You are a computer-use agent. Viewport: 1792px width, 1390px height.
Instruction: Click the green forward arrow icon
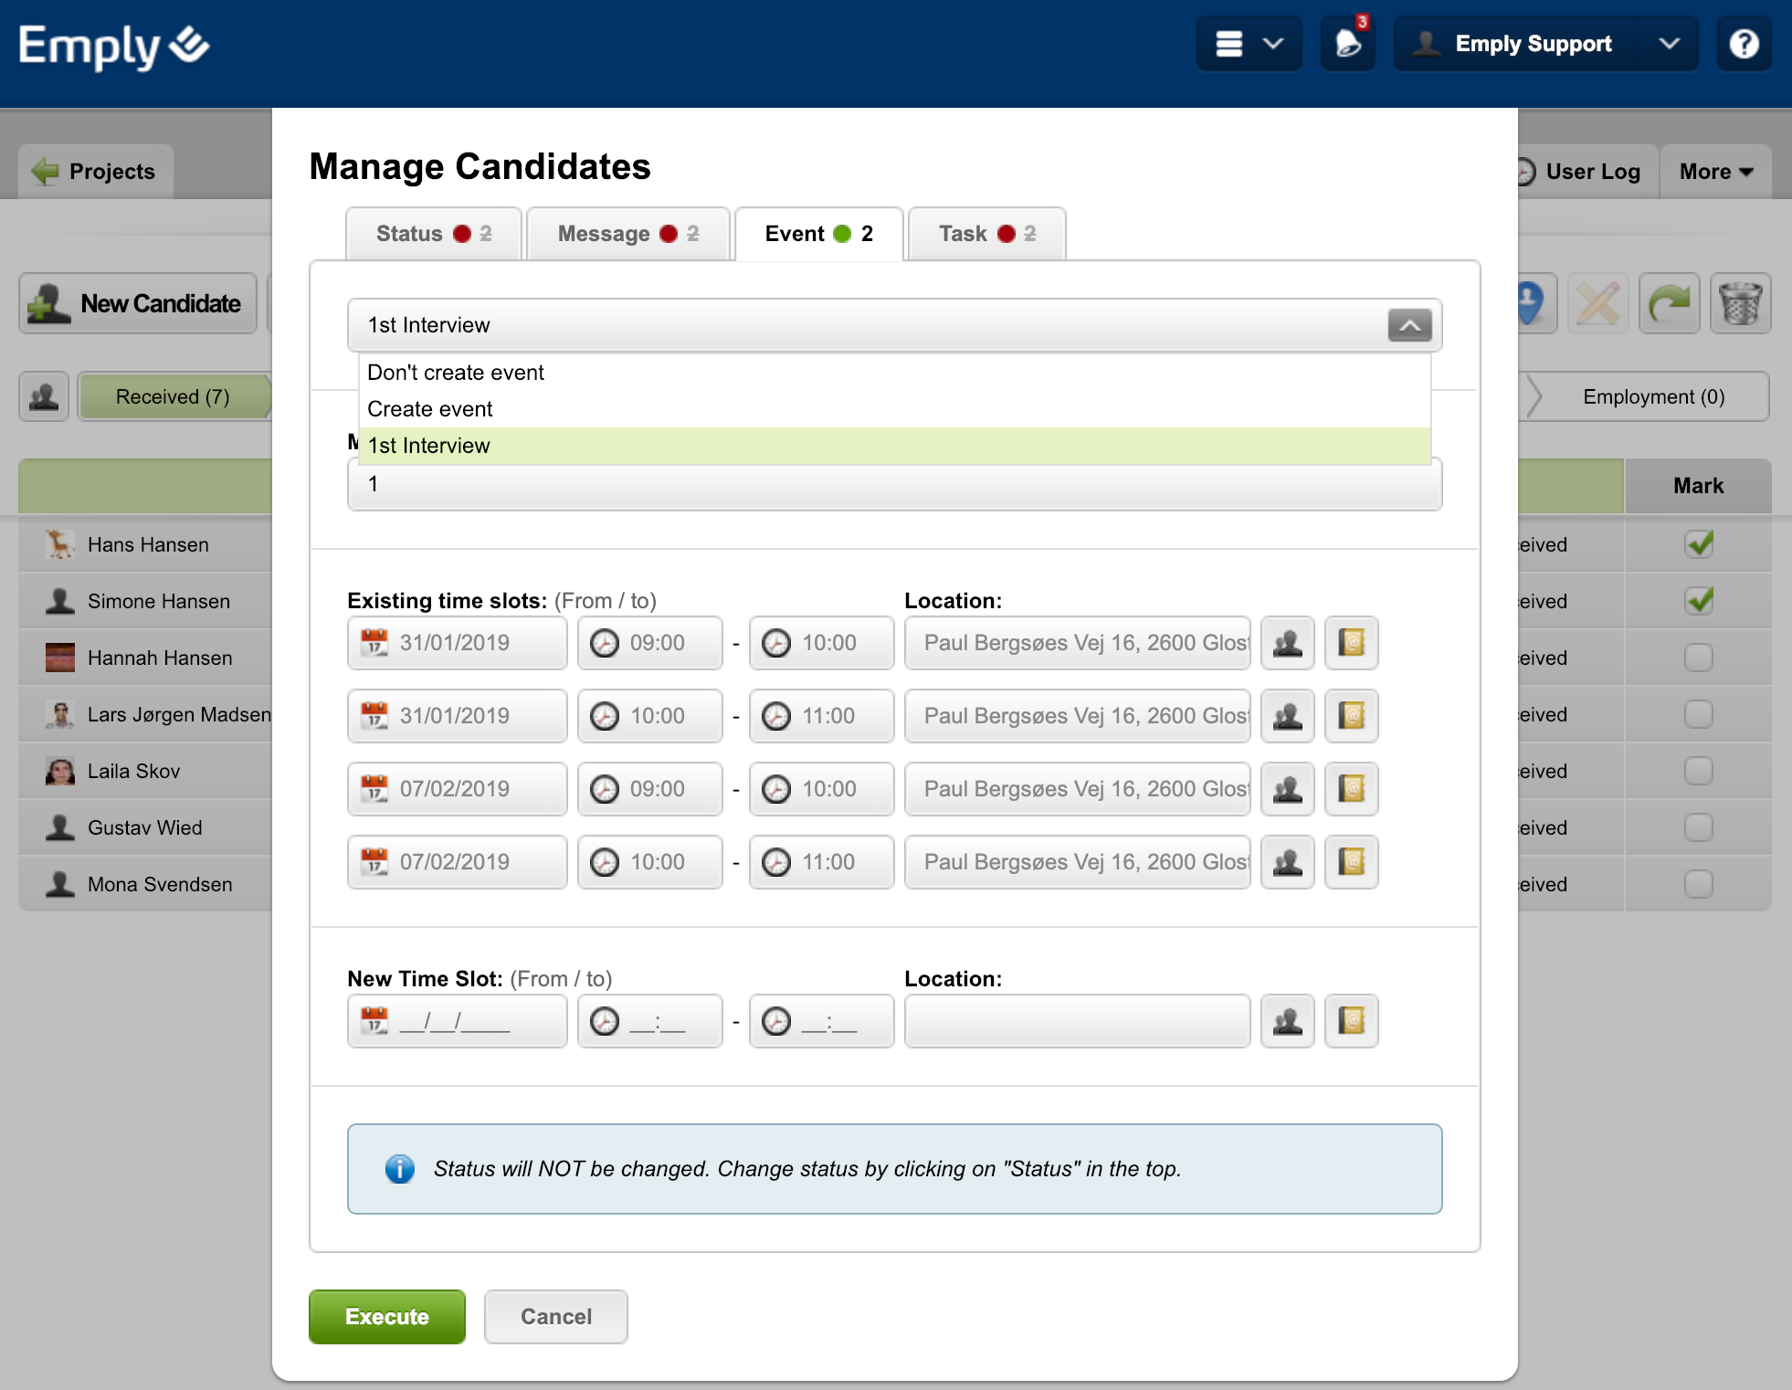point(1669,304)
